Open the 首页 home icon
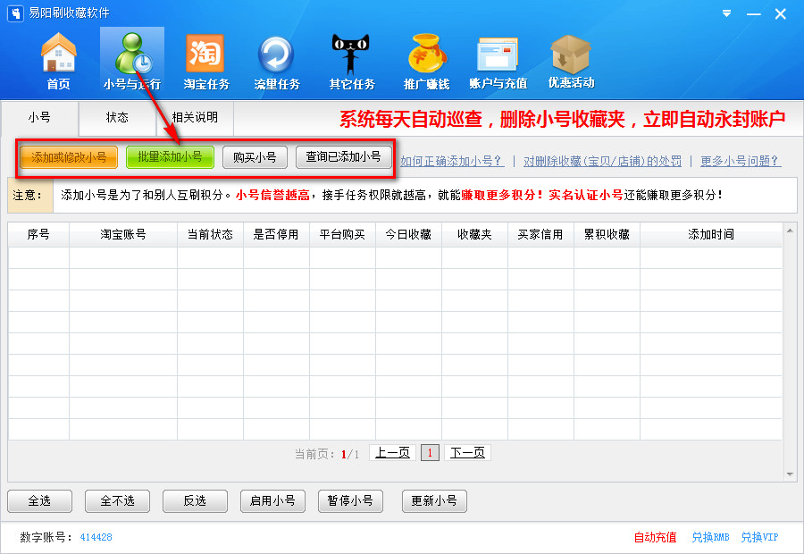Image resolution: width=804 pixels, height=554 pixels. coord(58,61)
